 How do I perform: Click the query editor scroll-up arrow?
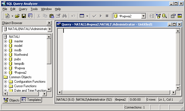[x=178, y=31]
